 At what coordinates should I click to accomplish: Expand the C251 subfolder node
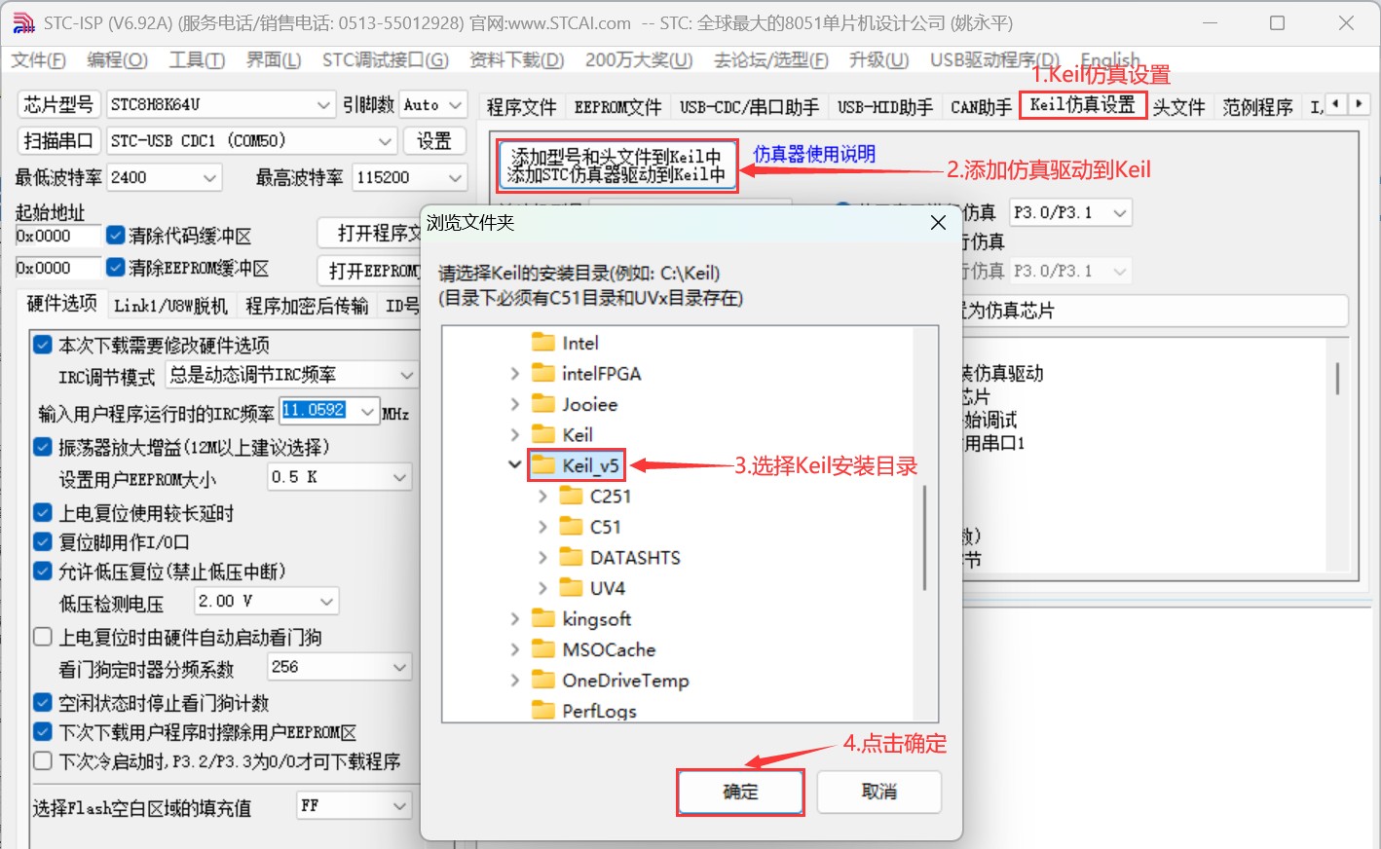543,496
